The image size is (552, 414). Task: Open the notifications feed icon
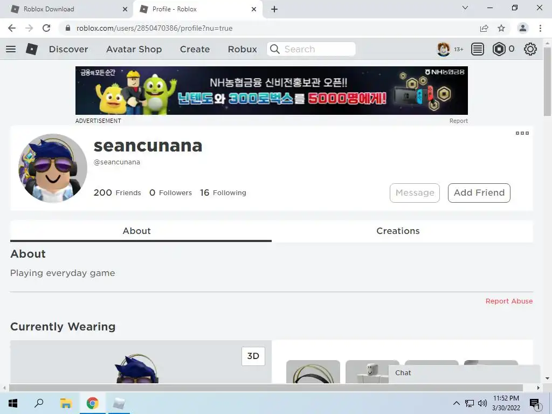pos(478,49)
